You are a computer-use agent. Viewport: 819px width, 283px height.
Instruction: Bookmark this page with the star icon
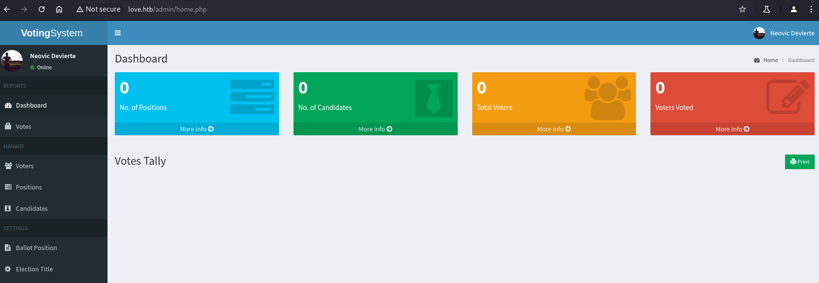pos(742,9)
